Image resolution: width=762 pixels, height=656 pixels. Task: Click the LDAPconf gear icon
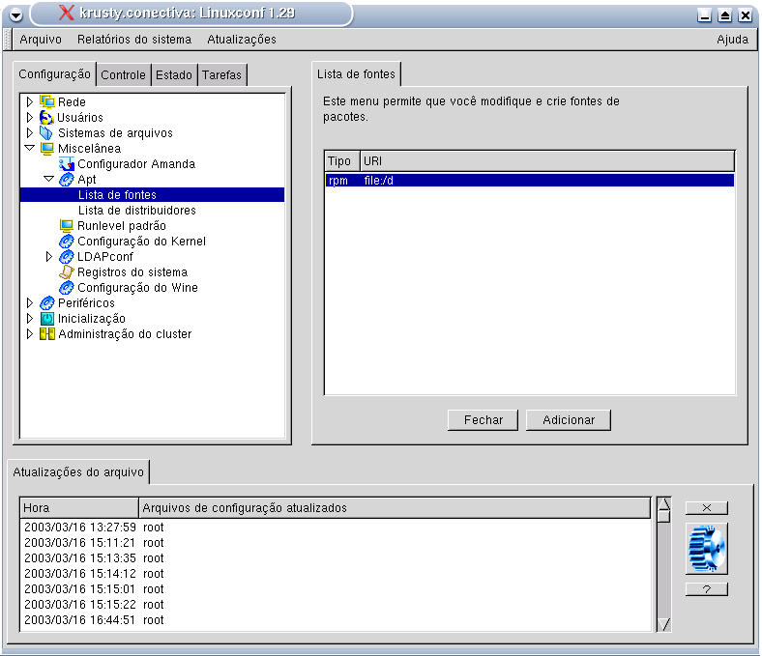(67, 256)
